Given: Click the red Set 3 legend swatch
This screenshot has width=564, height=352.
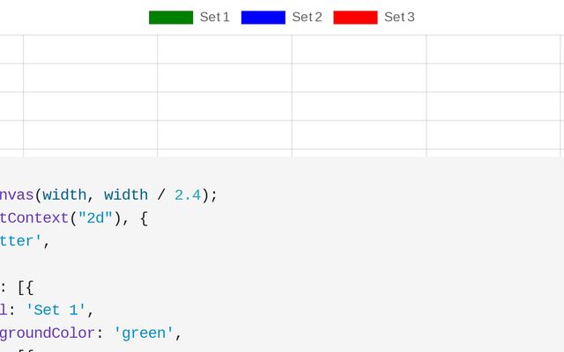Looking at the screenshot, I should tap(355, 18).
